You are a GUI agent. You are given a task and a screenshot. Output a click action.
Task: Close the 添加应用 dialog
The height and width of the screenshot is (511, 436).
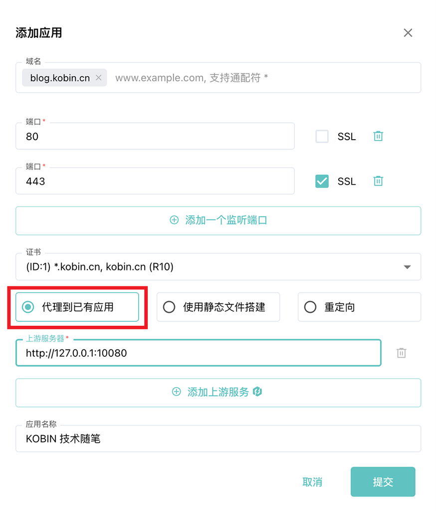pyautogui.click(x=408, y=32)
